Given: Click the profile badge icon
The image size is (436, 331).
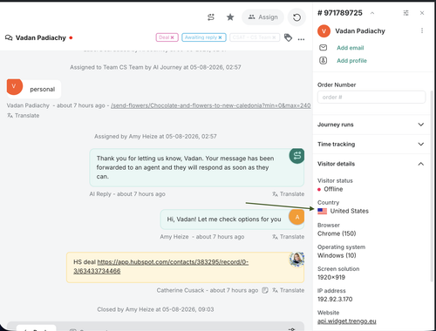Looking at the screenshot, I should coord(323,60).
